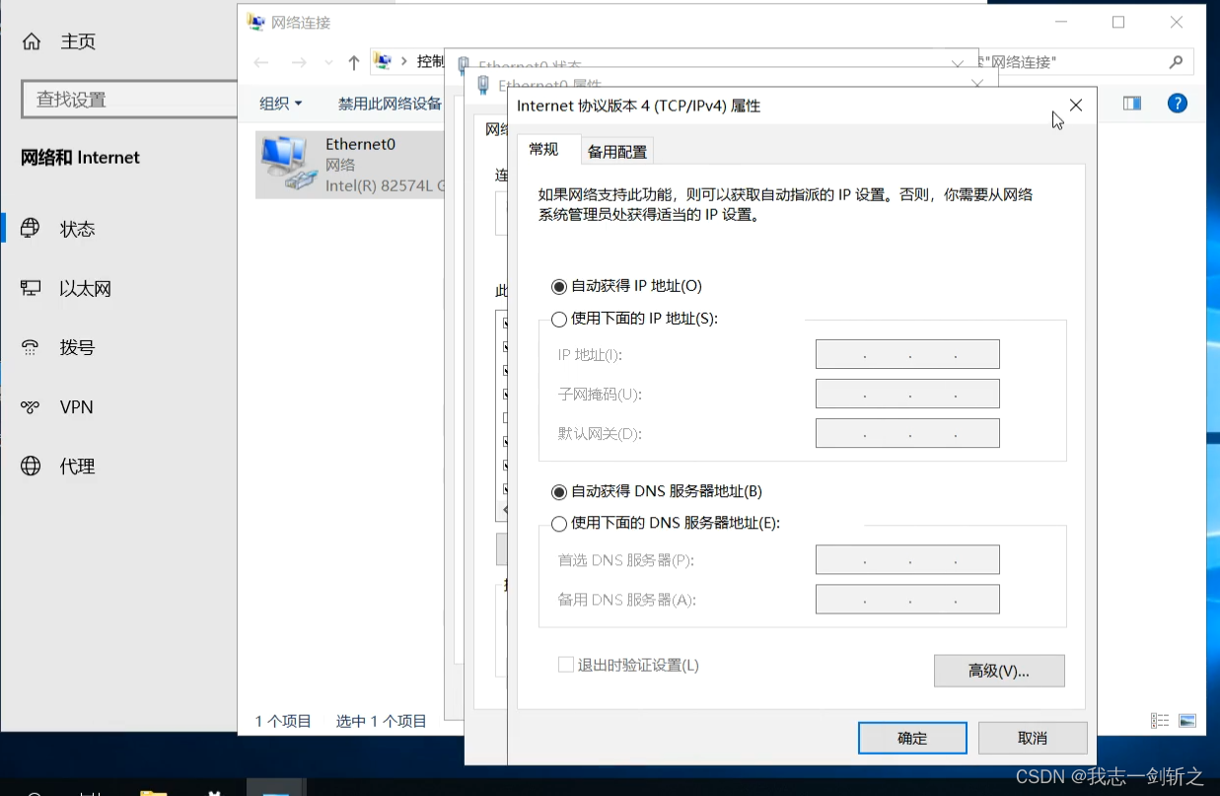
Task: Switch to large icons view in status bar
Action: click(1187, 721)
